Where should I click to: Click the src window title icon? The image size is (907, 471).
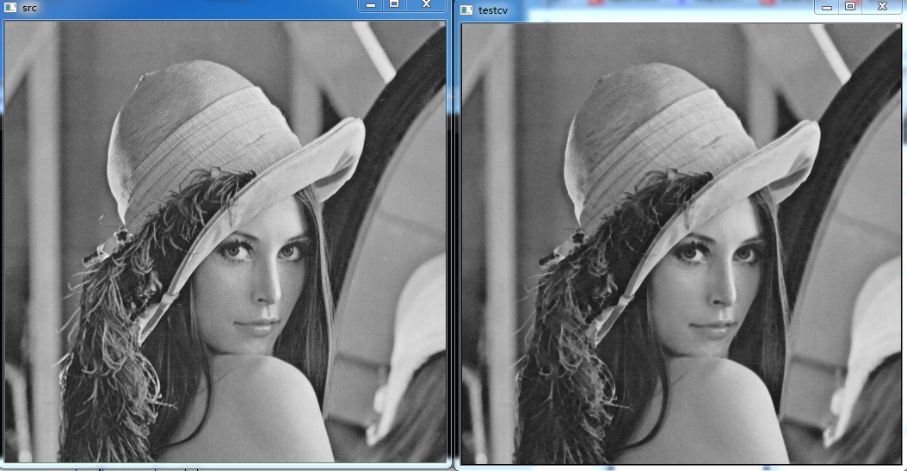tap(10, 8)
